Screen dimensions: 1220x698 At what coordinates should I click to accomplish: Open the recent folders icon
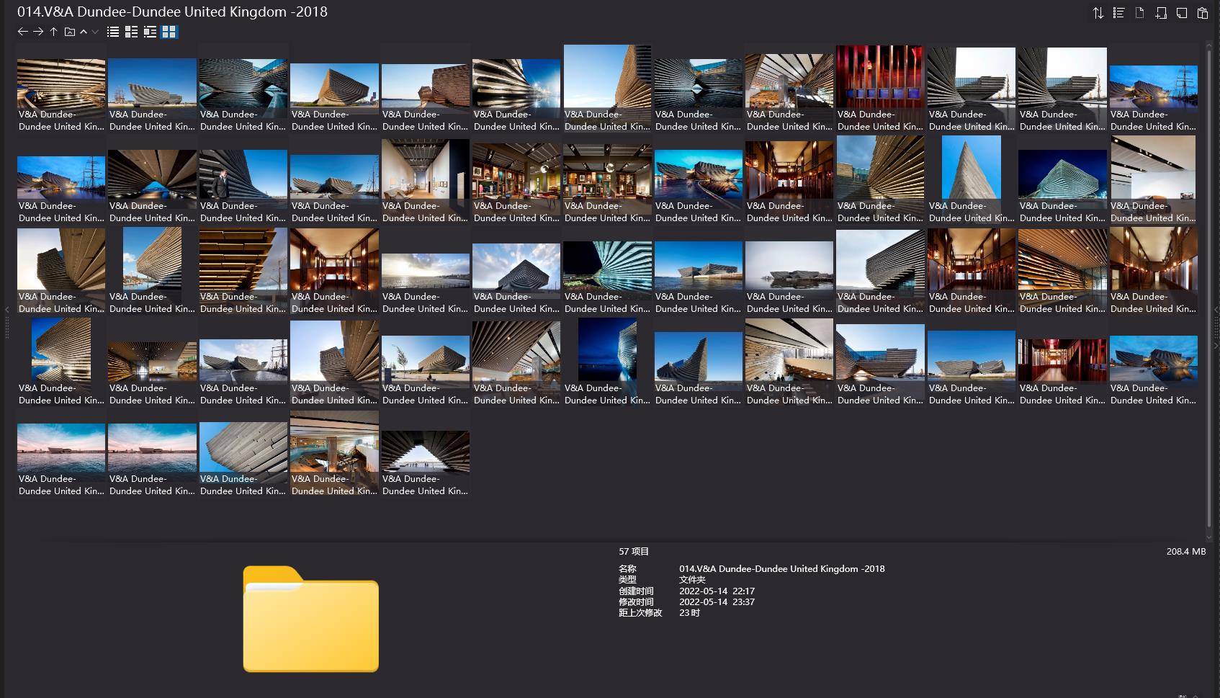(x=70, y=32)
